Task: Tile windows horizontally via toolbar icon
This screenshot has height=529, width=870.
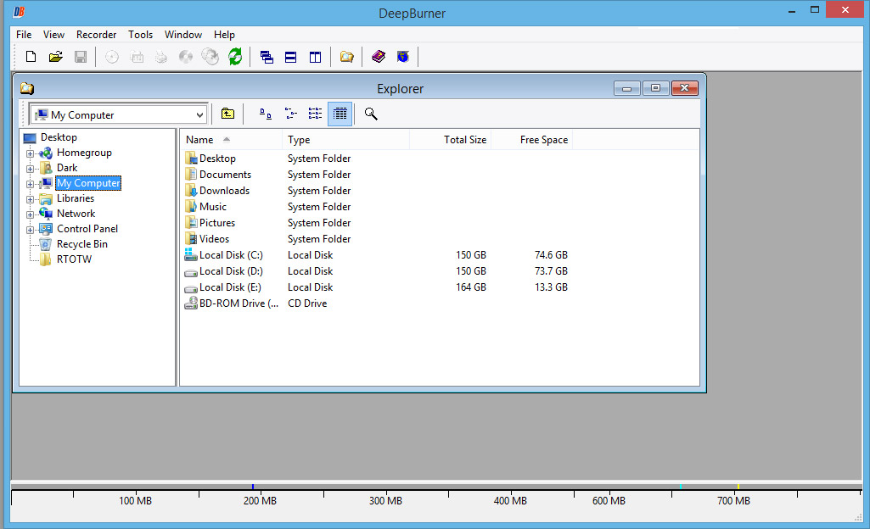Action: (x=291, y=57)
